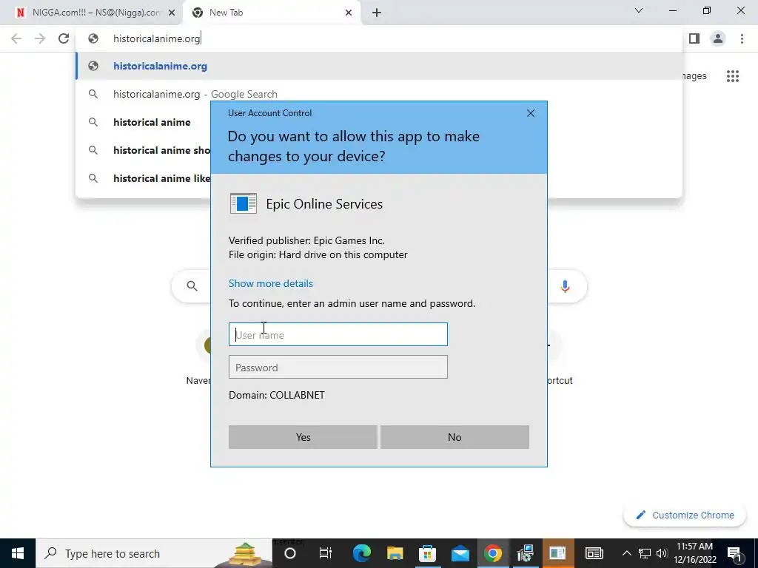This screenshot has width=758, height=568.
Task: Close the New Tab tab
Action: coord(349,13)
